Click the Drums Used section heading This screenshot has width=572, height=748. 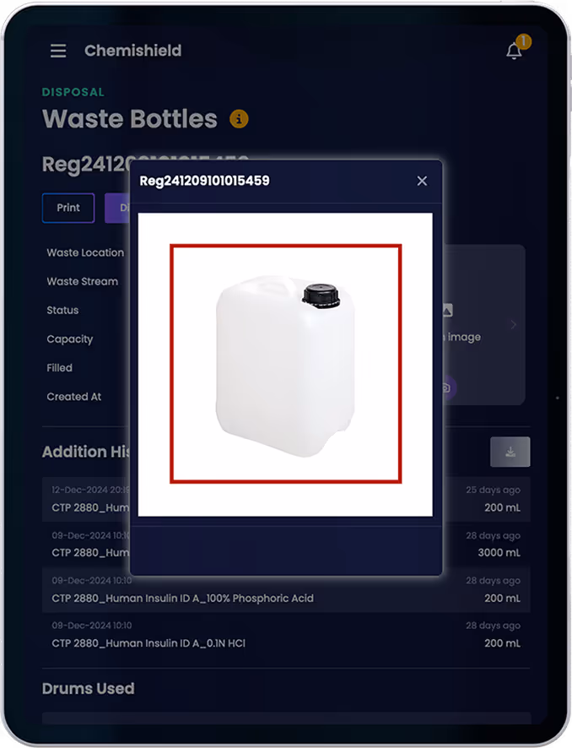coord(89,688)
